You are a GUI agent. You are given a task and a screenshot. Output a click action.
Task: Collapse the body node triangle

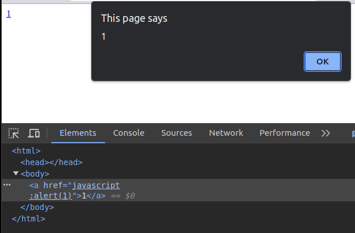click(x=16, y=173)
